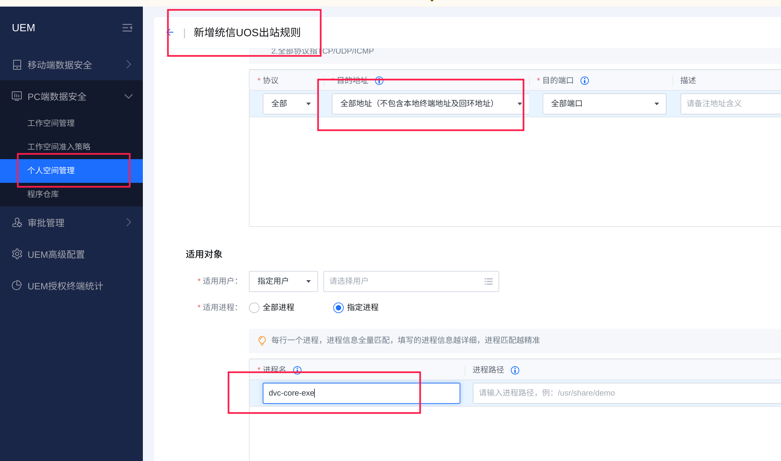Open 程序仓库 in the sidebar
Screen dimensions: 781x461
43,194
